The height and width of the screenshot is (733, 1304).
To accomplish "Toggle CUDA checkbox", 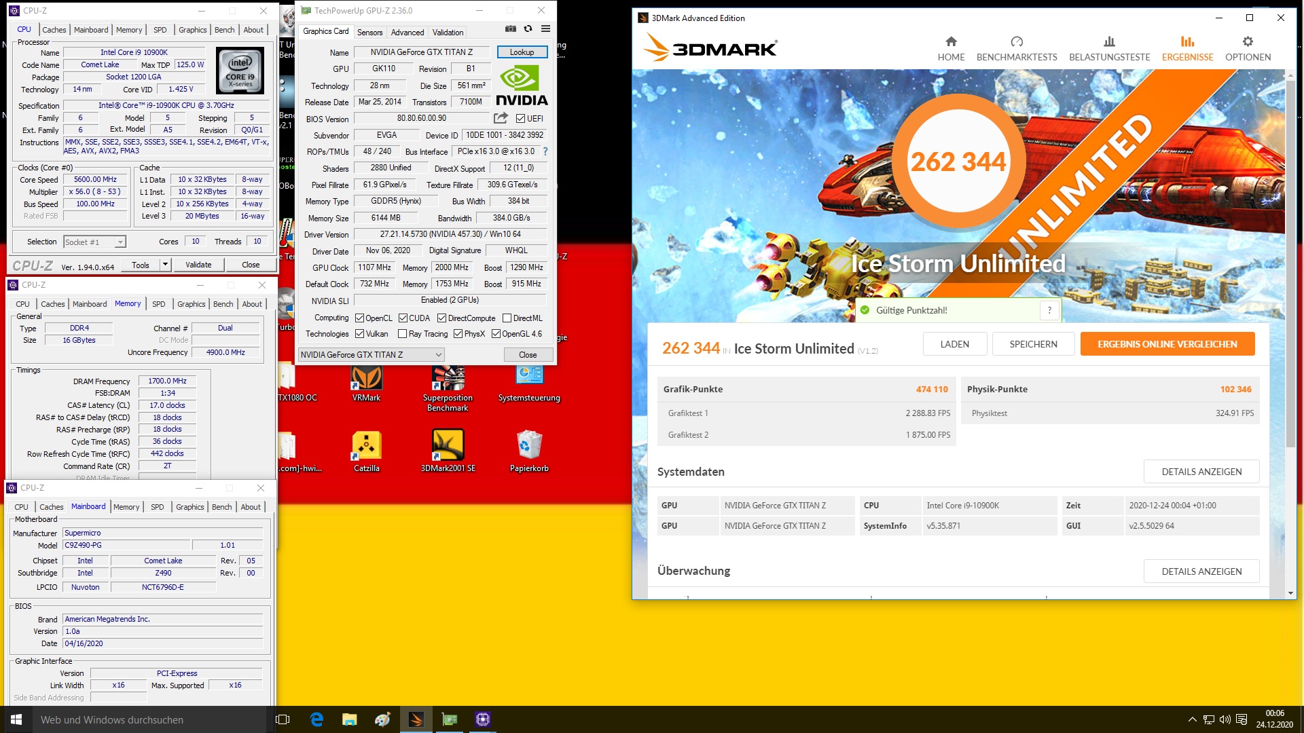I will click(x=403, y=318).
